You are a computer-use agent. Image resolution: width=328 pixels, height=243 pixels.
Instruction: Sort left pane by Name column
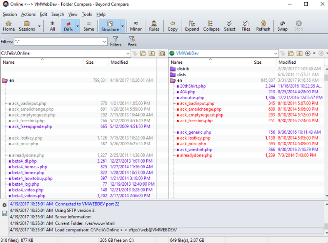click(42, 62)
